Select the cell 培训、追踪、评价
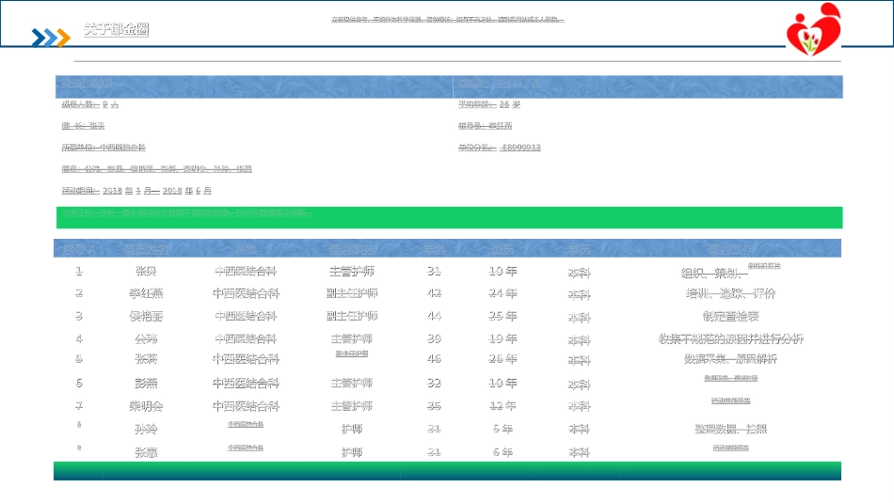 coord(730,293)
